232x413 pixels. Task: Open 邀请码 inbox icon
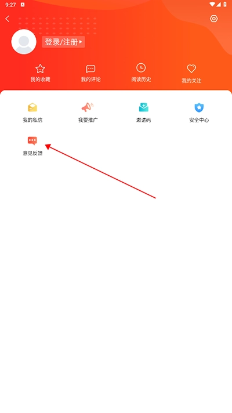143,107
